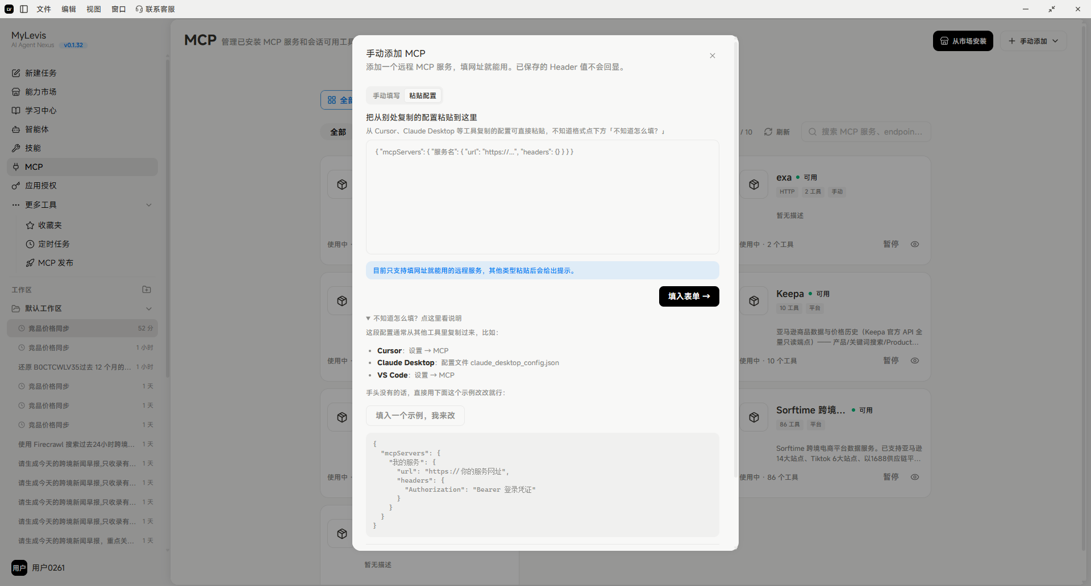
Task: Open 技能 in sidebar
Action: coord(82,148)
